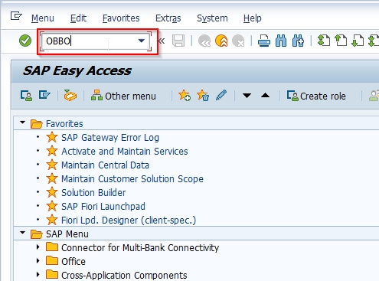Click the Print icon in toolbar
This screenshot has width=379, height=281.
tap(263, 41)
